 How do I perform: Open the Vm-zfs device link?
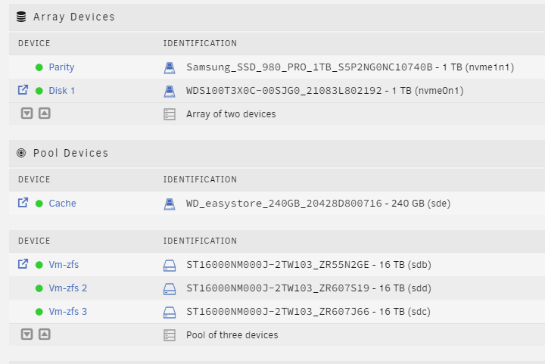[64, 265]
